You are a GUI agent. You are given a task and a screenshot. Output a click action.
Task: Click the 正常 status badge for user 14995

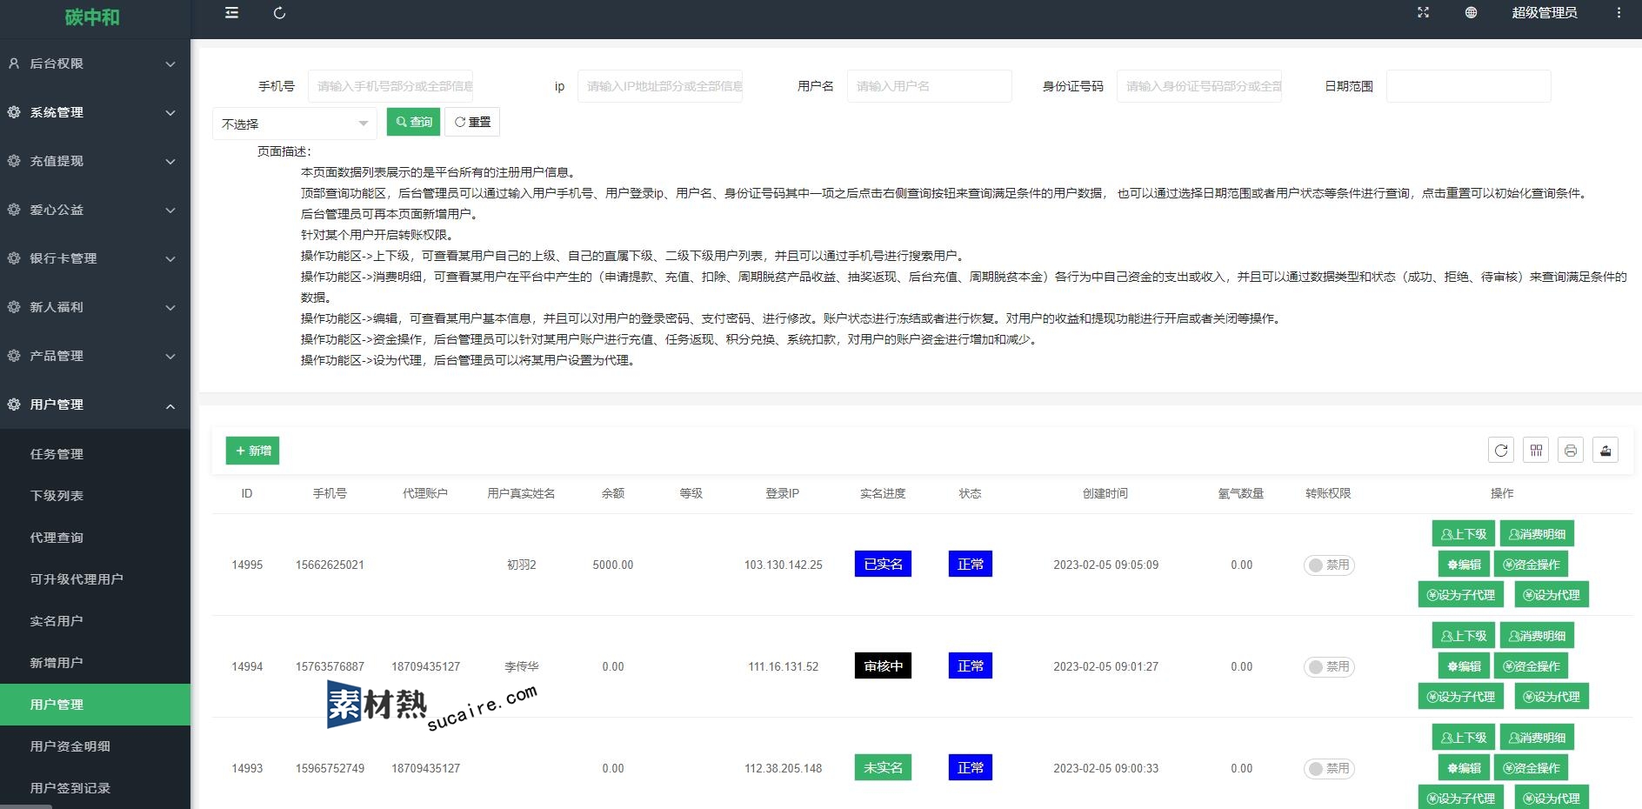(970, 564)
